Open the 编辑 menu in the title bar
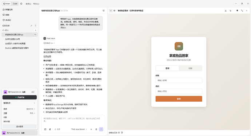Image resolution: width=251 pixels, height=136 pixels. (x=28, y=4)
